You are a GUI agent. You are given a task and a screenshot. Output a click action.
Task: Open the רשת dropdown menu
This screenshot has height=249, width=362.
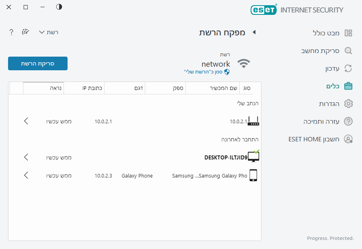pyautogui.click(x=48, y=32)
